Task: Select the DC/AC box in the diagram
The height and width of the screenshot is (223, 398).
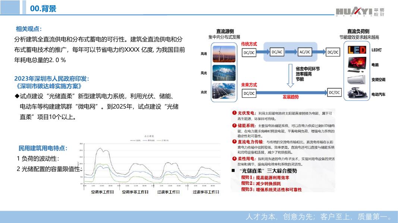Action: coord(277,52)
